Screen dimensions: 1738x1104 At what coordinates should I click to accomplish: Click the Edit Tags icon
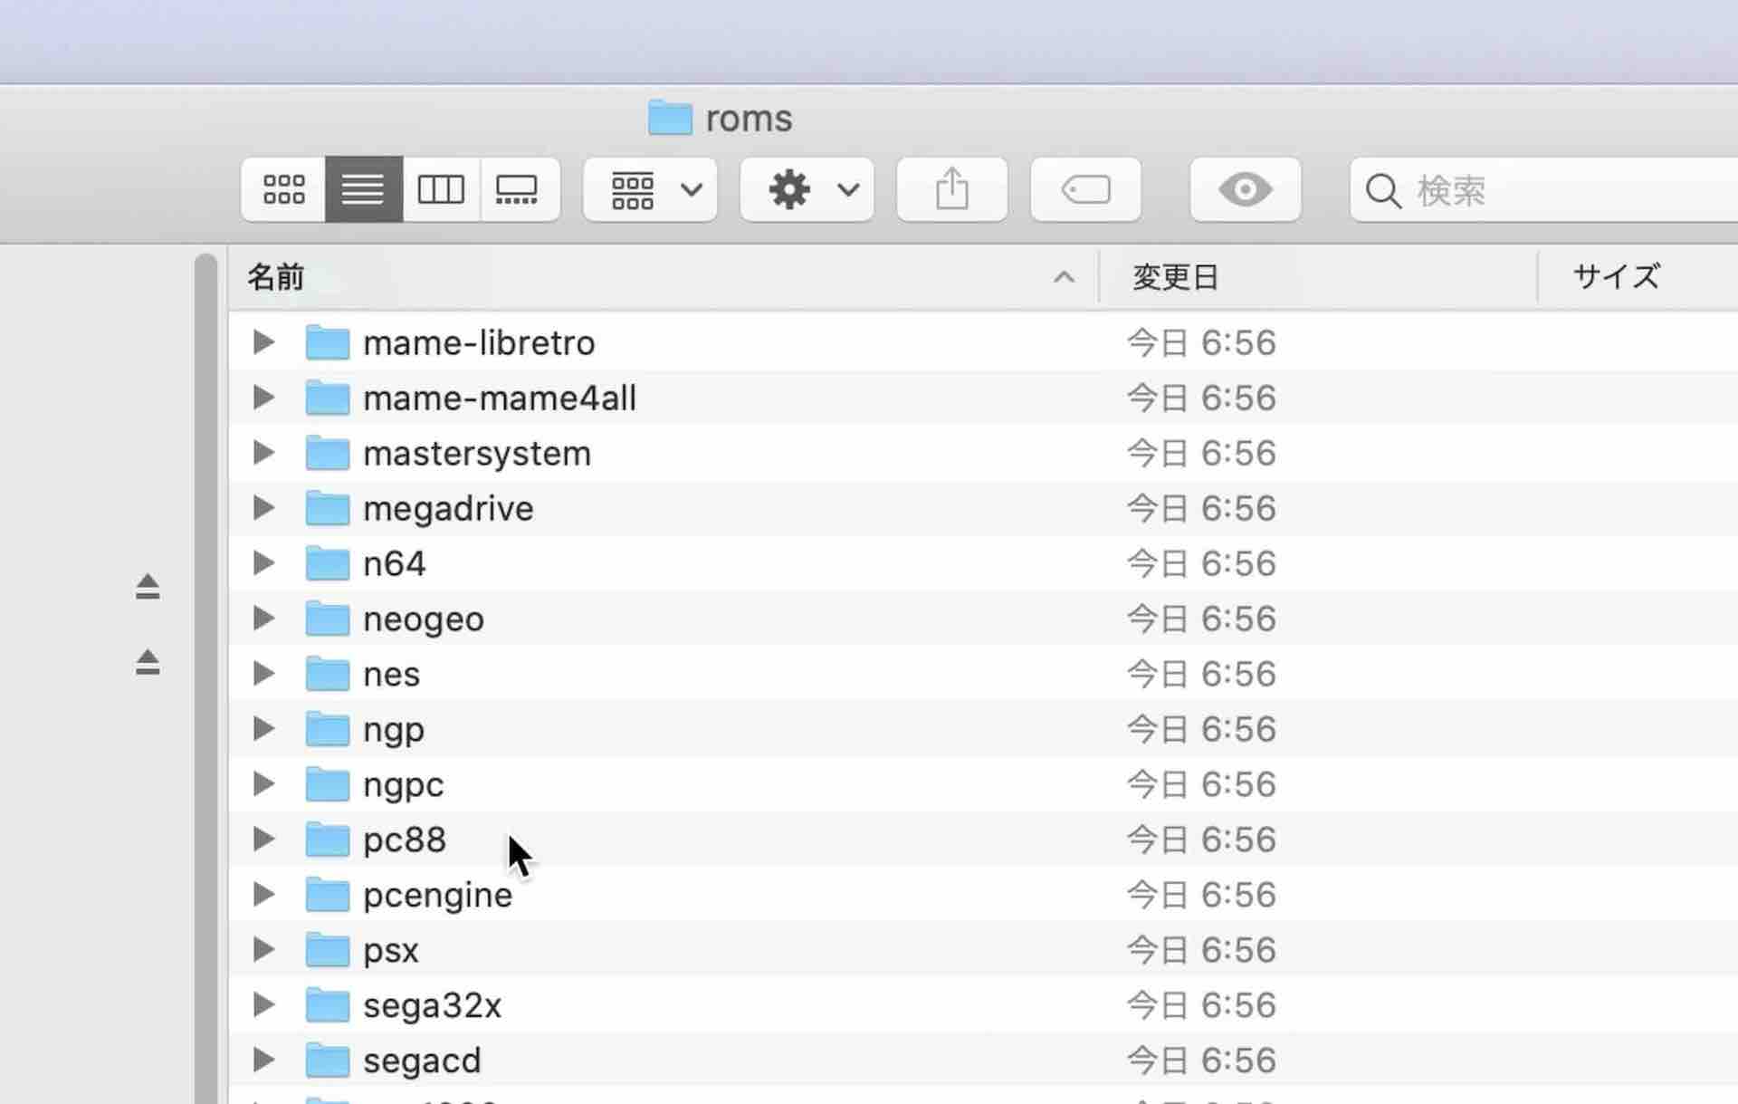pyautogui.click(x=1085, y=189)
